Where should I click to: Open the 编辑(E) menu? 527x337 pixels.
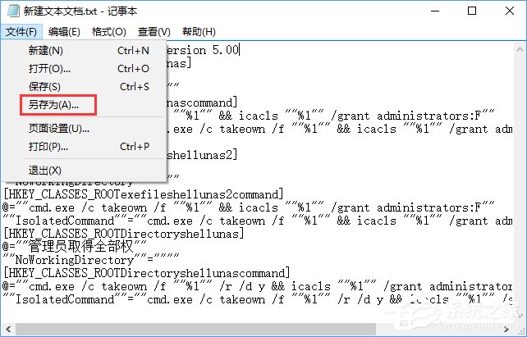(x=64, y=32)
